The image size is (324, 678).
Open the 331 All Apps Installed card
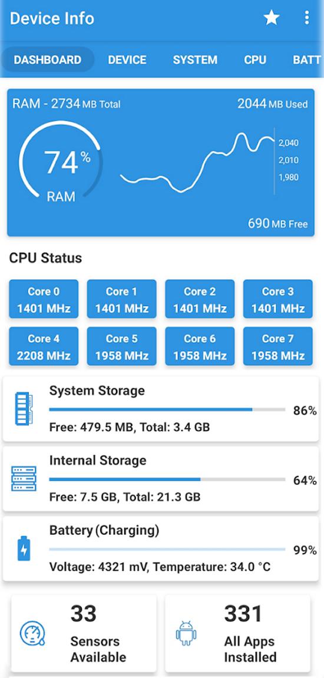pos(237,633)
